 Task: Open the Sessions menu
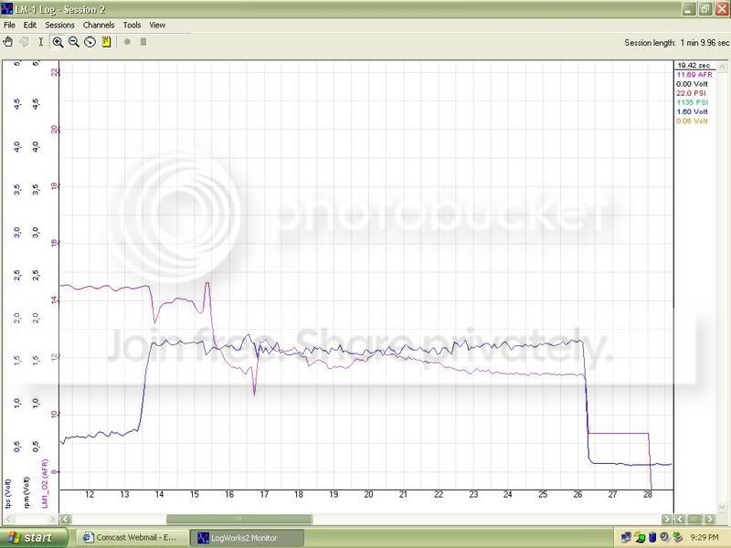(58, 25)
